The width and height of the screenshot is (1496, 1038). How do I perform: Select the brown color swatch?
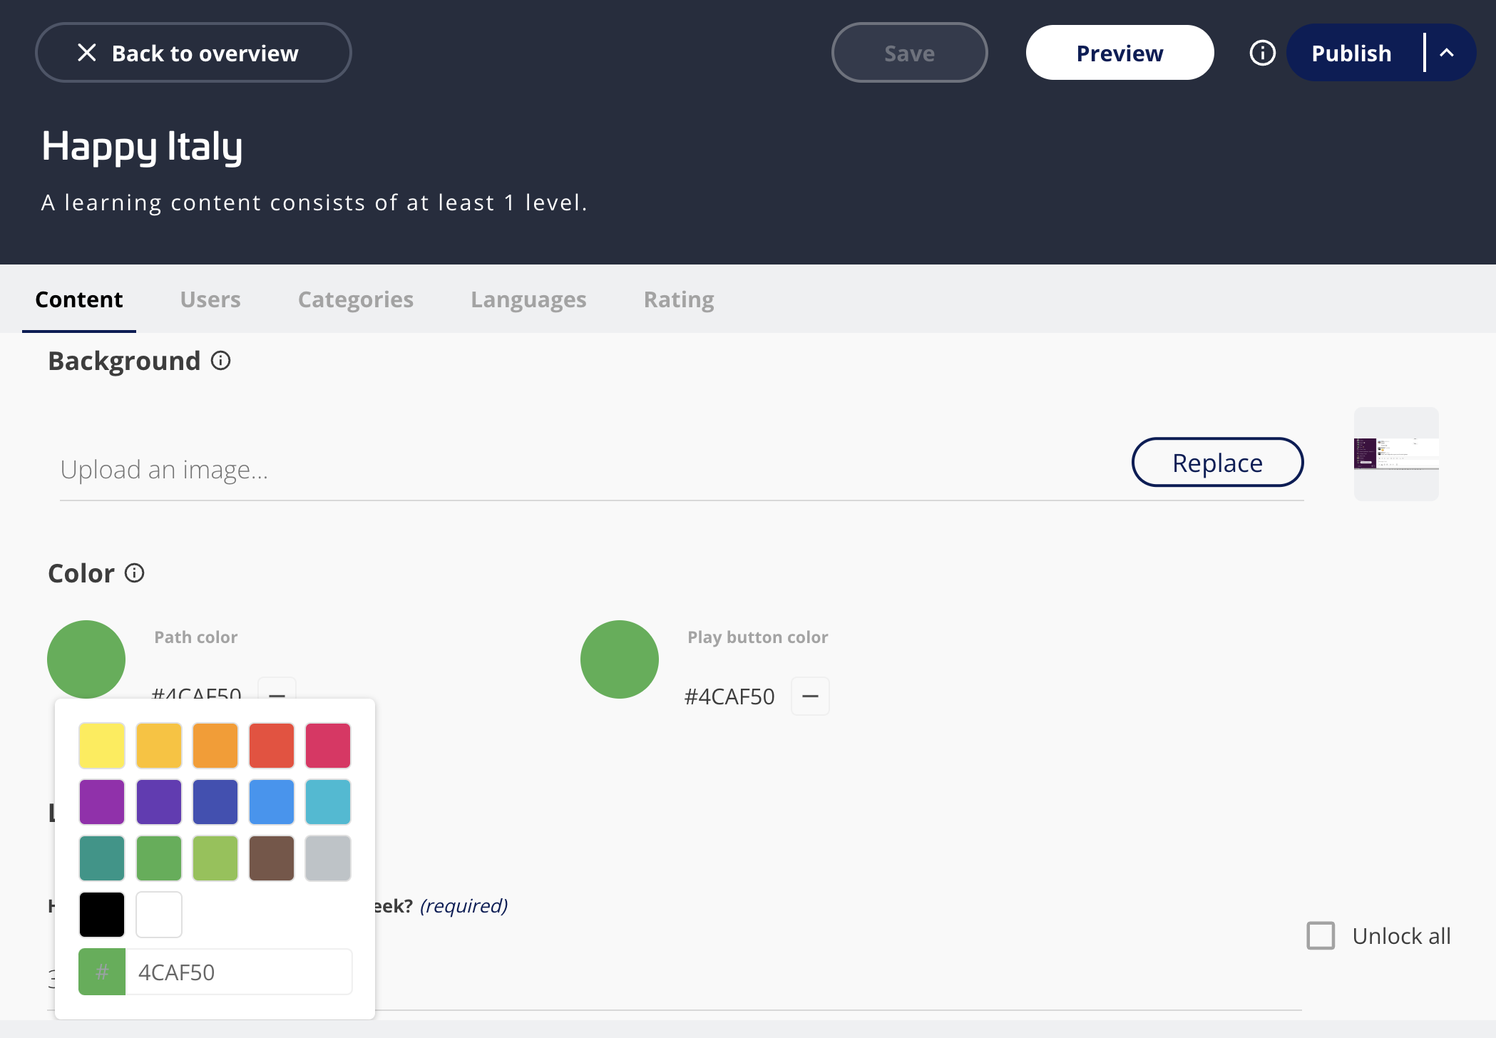coord(272,858)
